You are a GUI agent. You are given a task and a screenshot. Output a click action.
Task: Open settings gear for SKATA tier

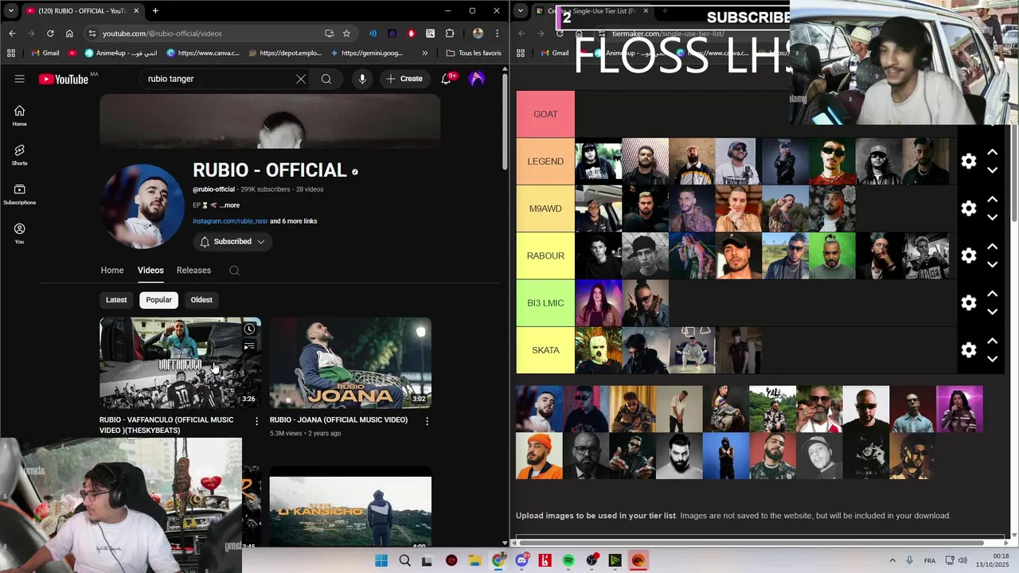pyautogui.click(x=969, y=350)
